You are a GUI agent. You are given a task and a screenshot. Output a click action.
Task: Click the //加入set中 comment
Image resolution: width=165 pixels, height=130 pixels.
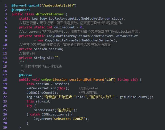click(88, 88)
